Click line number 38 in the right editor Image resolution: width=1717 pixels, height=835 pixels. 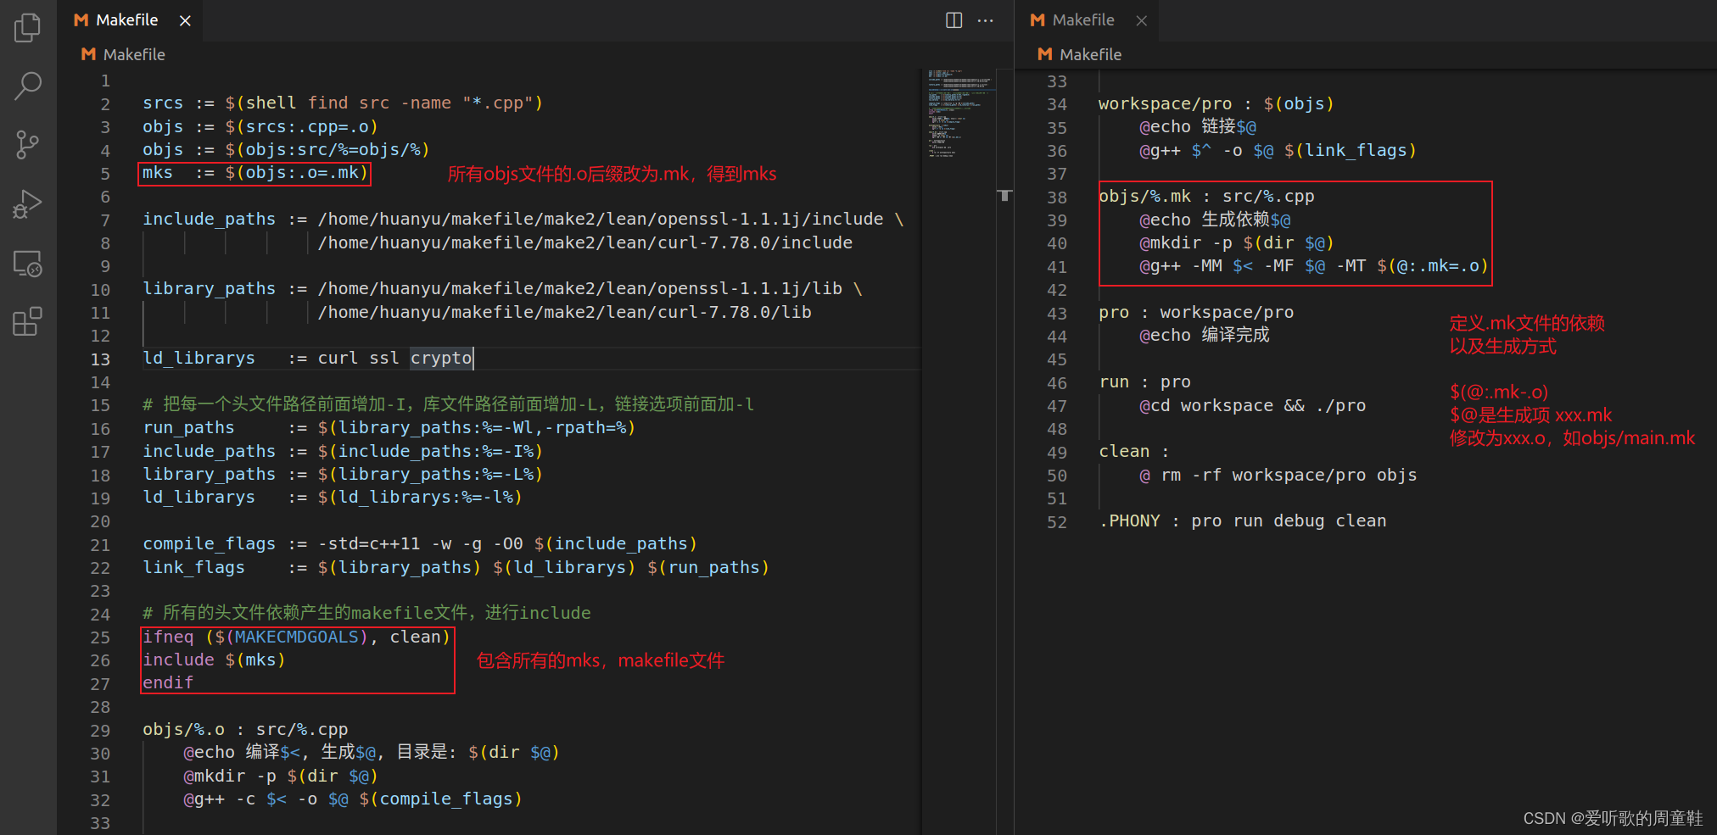pyautogui.click(x=1057, y=198)
